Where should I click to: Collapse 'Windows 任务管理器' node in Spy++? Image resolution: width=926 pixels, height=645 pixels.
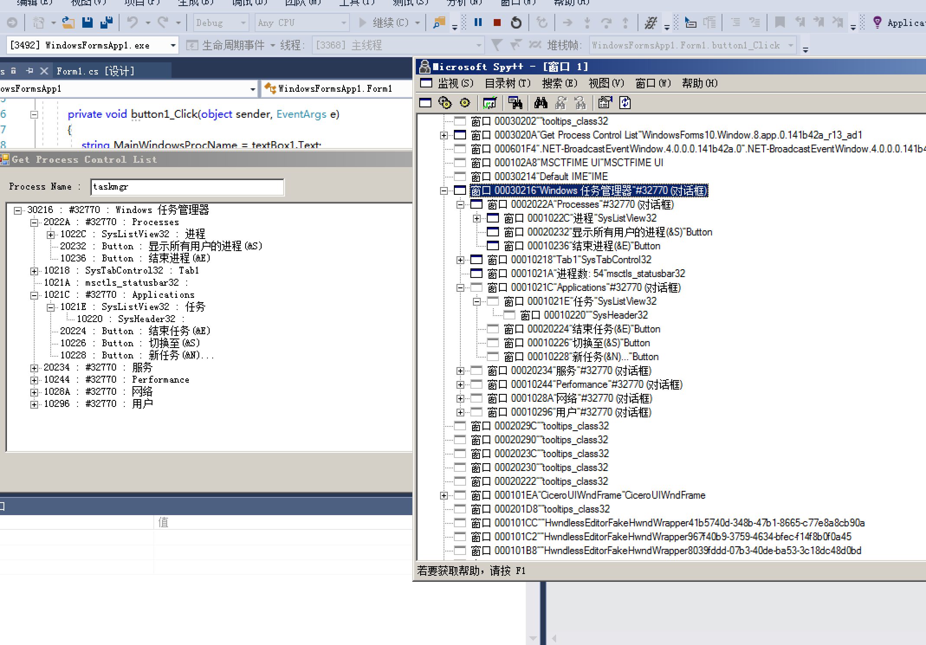(x=444, y=190)
